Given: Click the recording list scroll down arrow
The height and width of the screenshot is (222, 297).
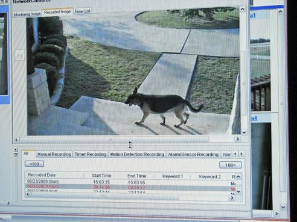Looking at the screenshot, I should [x=238, y=191].
